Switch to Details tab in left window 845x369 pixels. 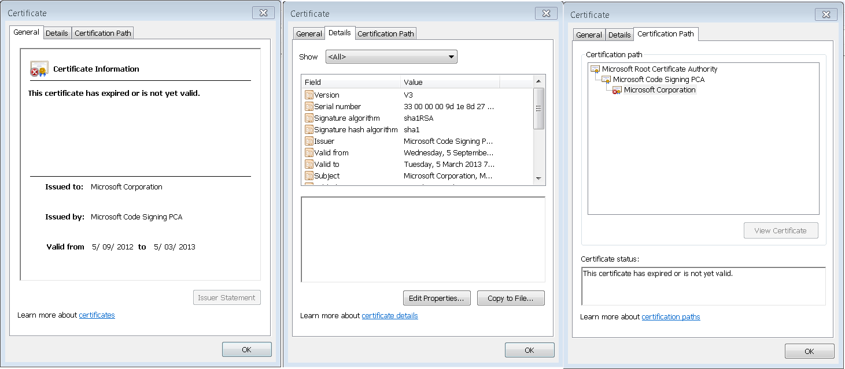[57, 33]
